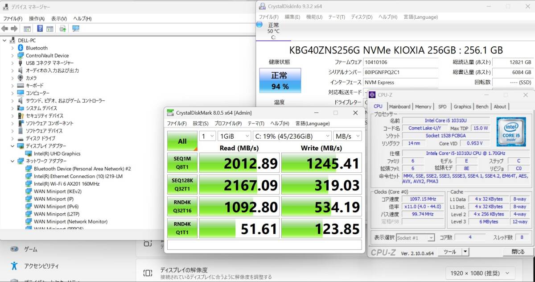Click the Forward arrow in Device Manager toolbar
This screenshot has width=535, height=282.
point(14,29)
